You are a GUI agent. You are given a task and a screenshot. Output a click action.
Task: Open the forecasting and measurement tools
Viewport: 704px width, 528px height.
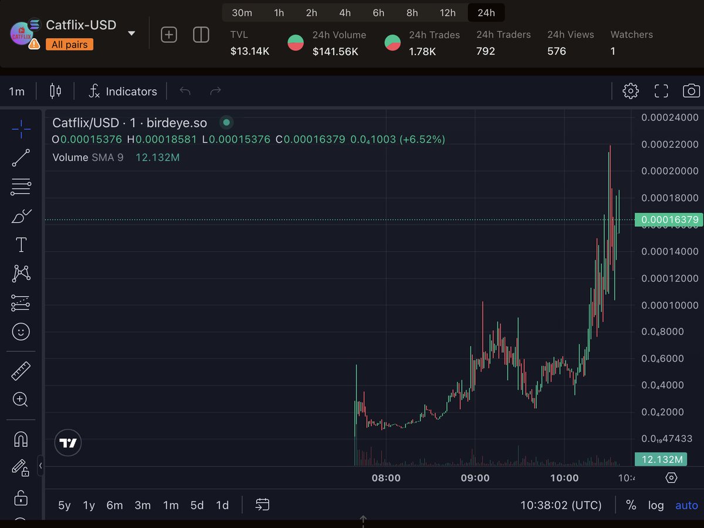point(21,303)
